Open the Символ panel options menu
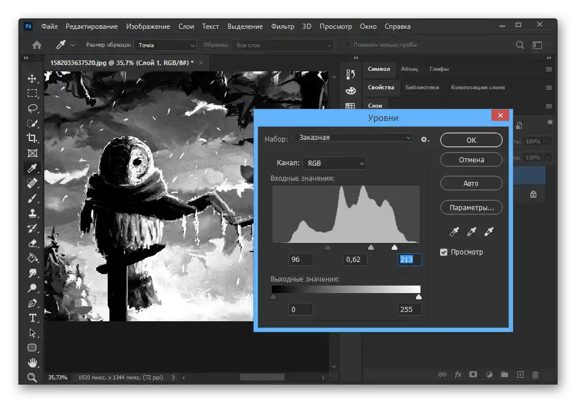Screen dimensions: 576x403 (549, 69)
